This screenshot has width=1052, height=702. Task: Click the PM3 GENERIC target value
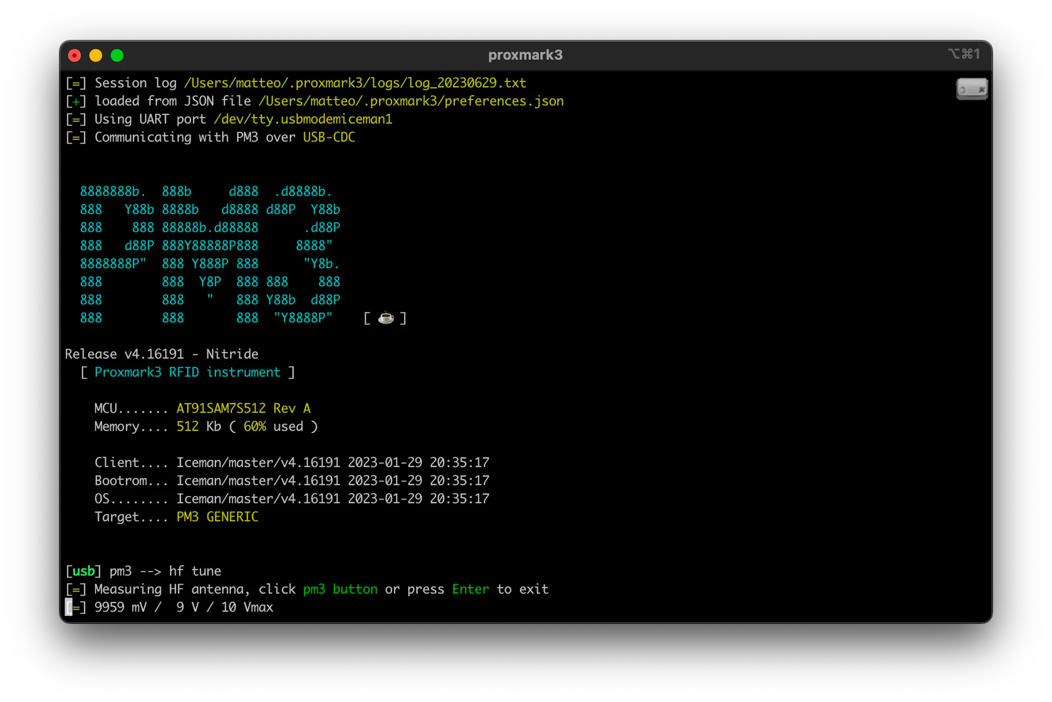point(218,517)
